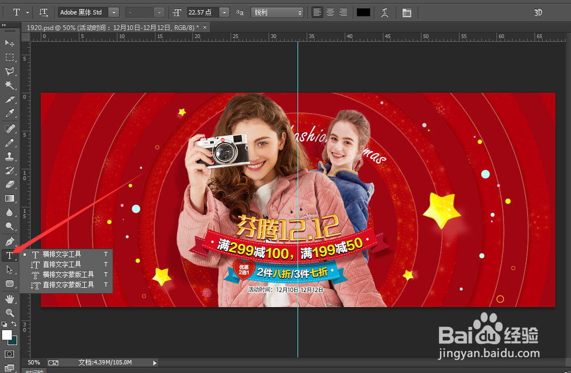The width and height of the screenshot is (571, 373).
Task: Select the History Brush tool
Action: [x=10, y=170]
